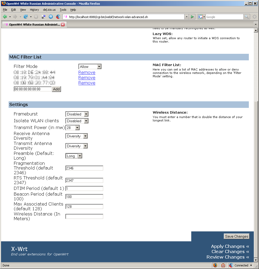This screenshot has height=269, width=259.
Task: Click the Connected globe status icon
Action: coord(231,265)
